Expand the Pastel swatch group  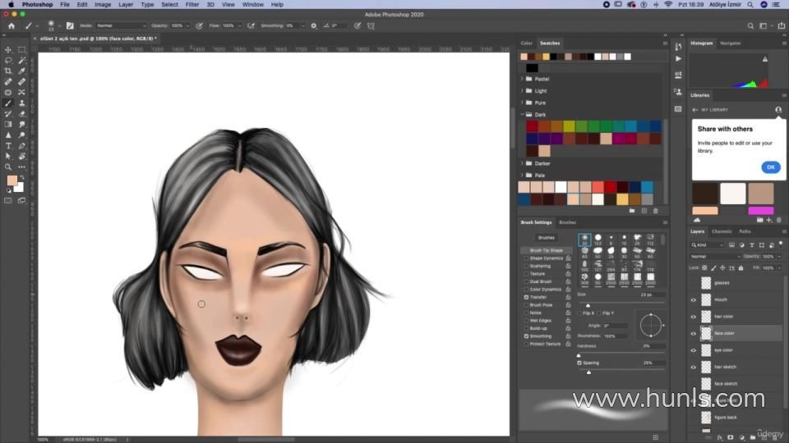pos(522,79)
